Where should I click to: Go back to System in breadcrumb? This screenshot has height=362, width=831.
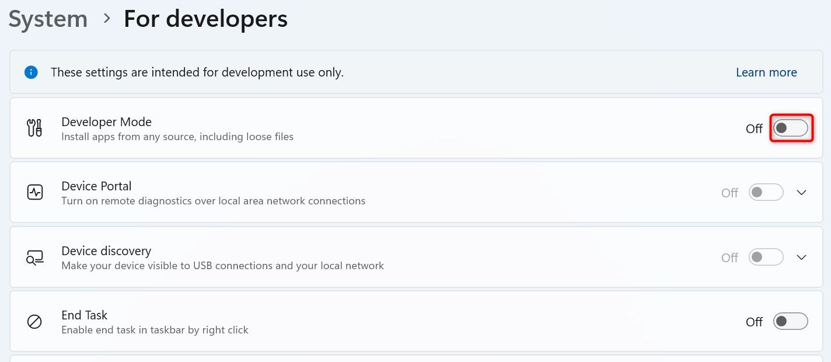point(48,19)
